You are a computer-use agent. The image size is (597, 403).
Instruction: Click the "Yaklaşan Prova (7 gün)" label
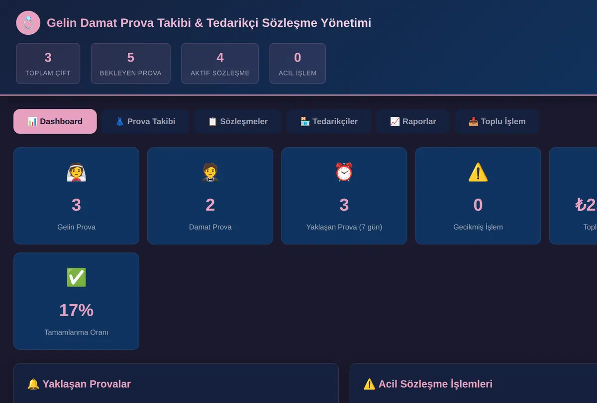pyautogui.click(x=344, y=227)
